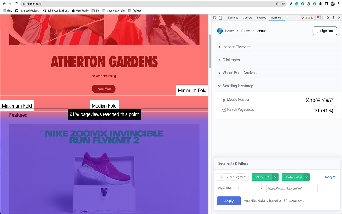The image size is (342, 214).
Task: Open the today date range dropdown
Action: tap(330, 177)
